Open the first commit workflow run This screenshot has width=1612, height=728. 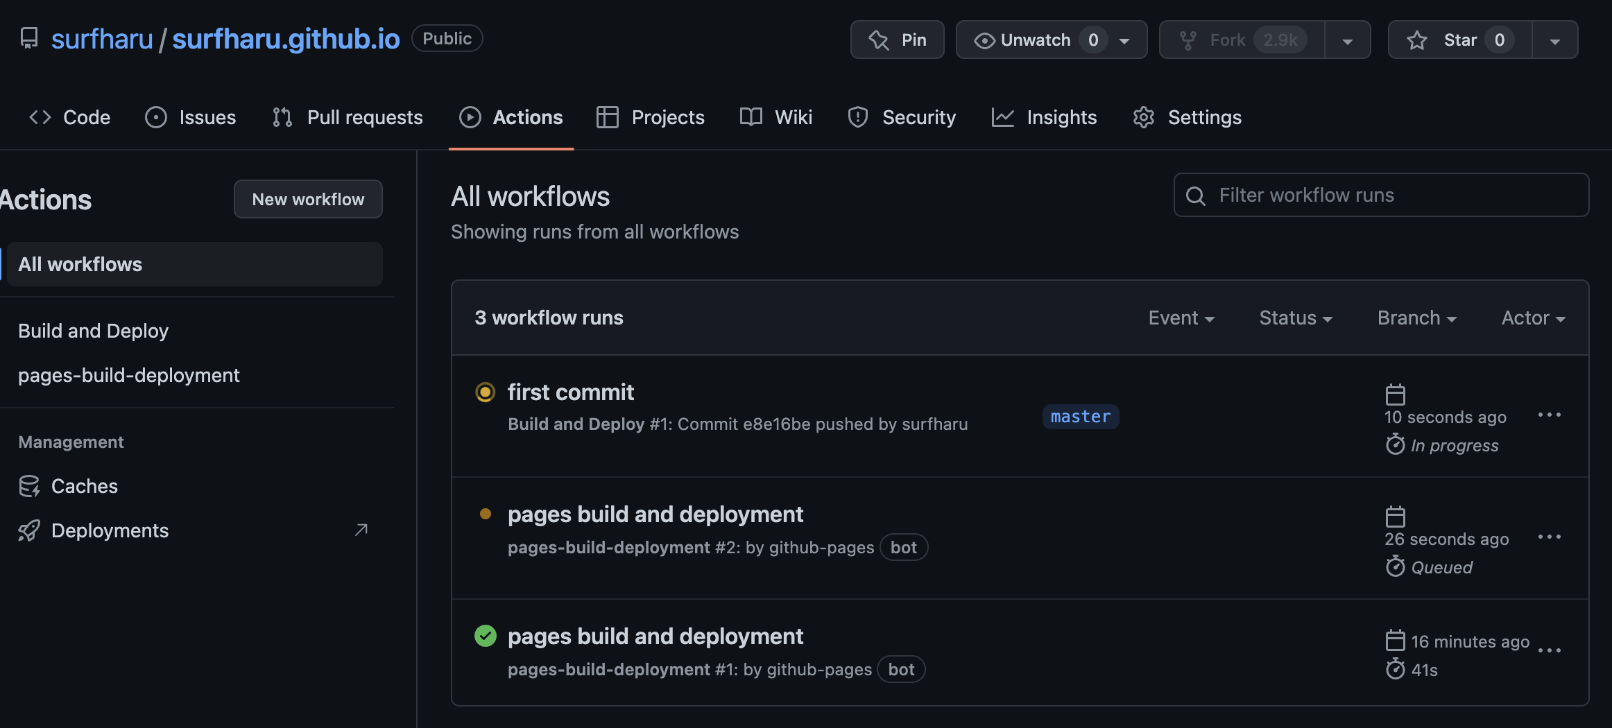(570, 392)
